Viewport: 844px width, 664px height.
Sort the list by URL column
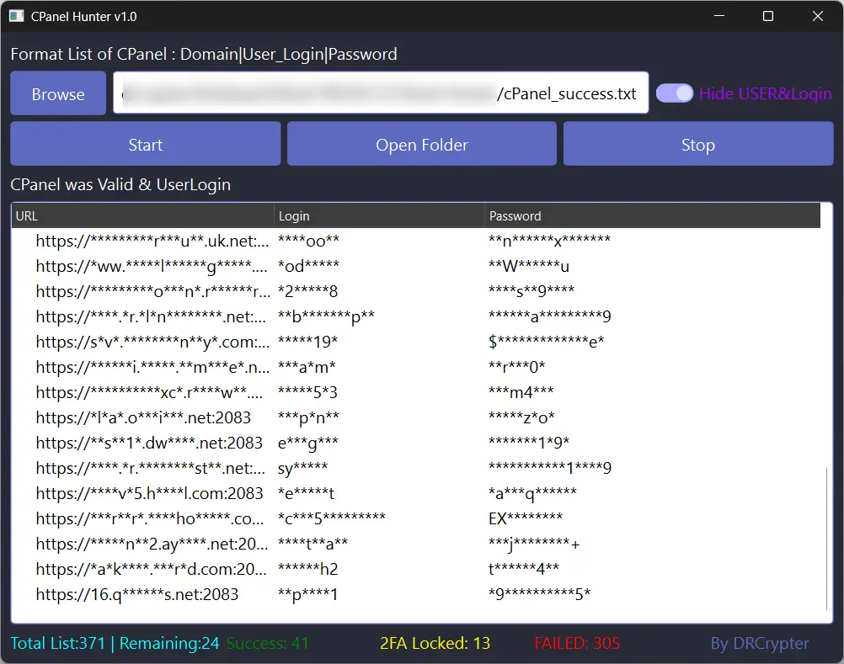tap(26, 215)
